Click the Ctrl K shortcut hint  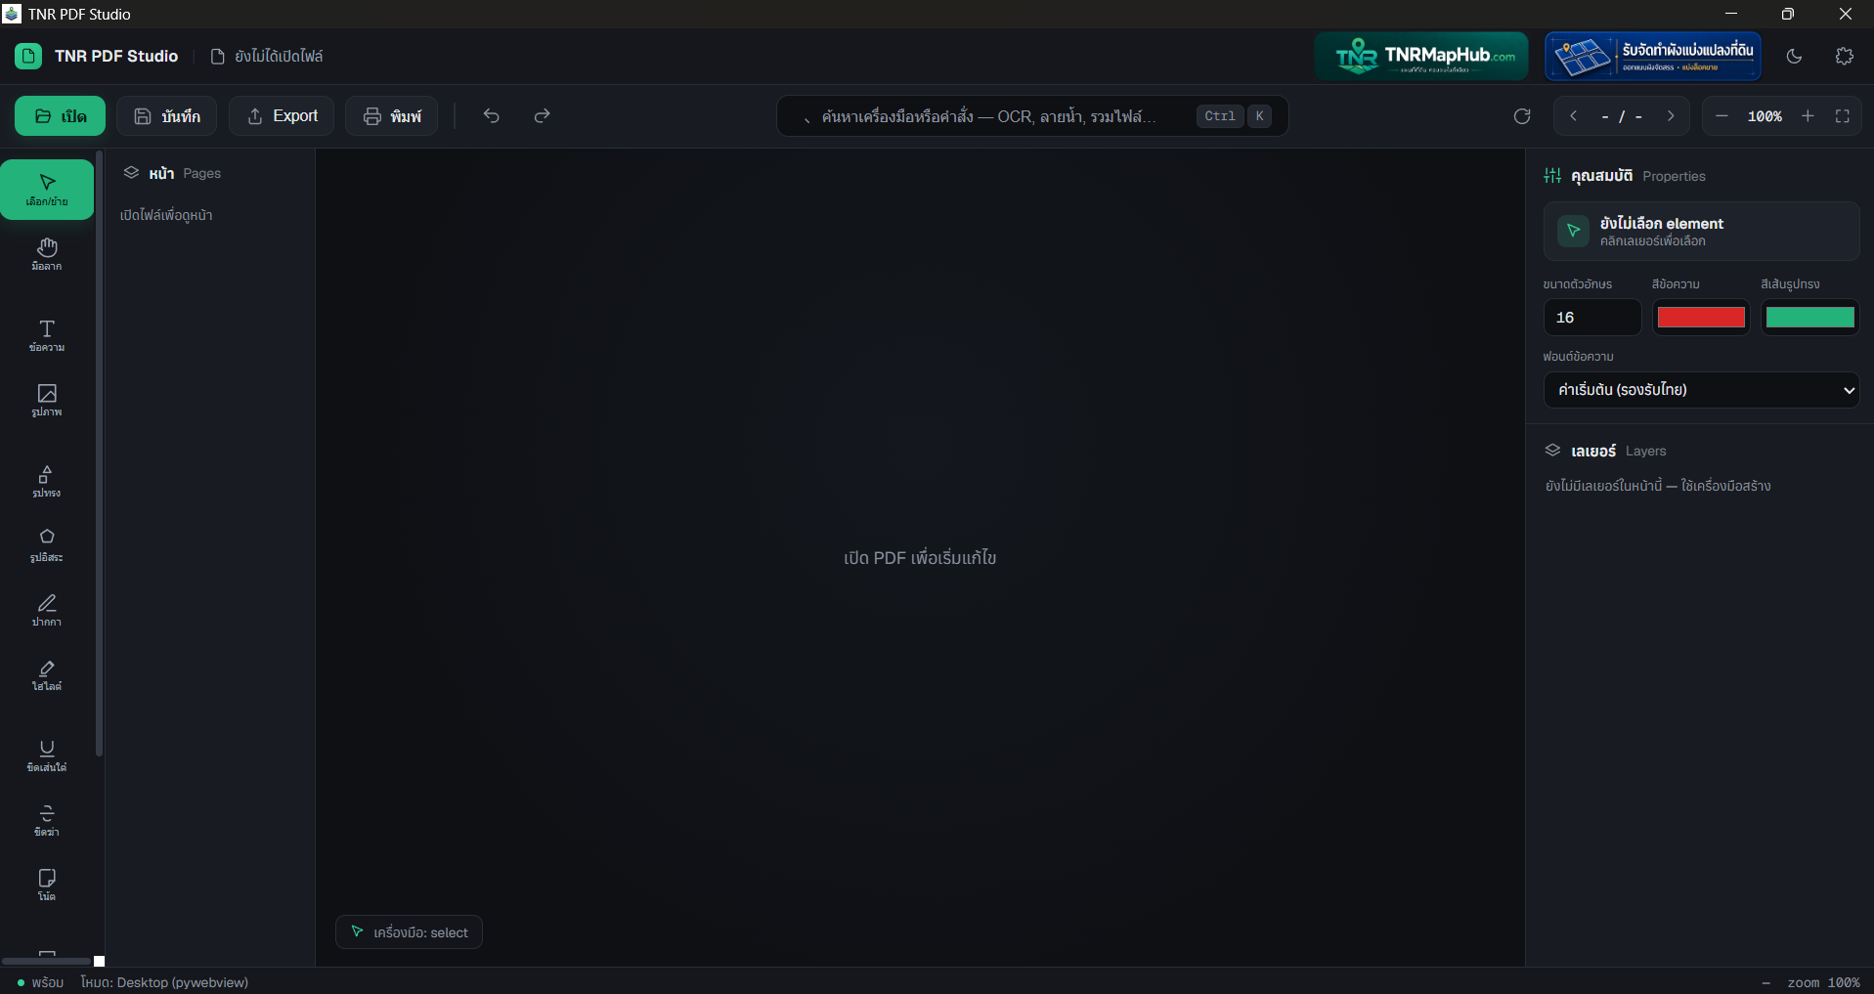(1234, 116)
